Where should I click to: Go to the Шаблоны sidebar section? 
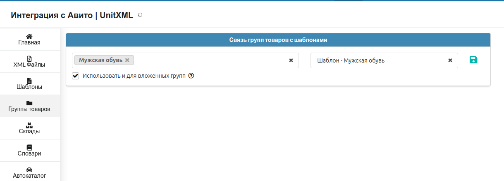coord(30,84)
